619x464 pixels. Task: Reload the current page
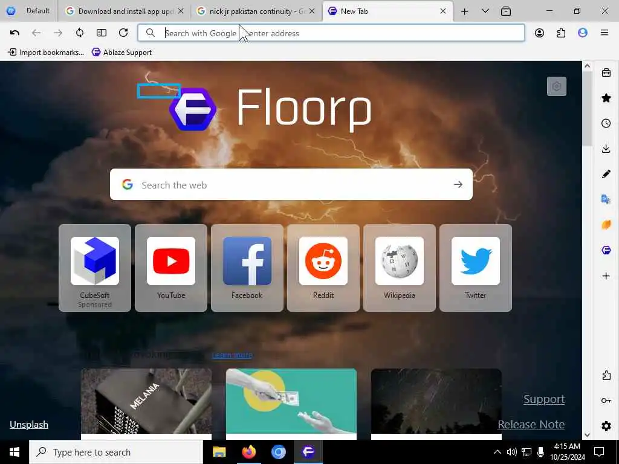[x=123, y=33]
